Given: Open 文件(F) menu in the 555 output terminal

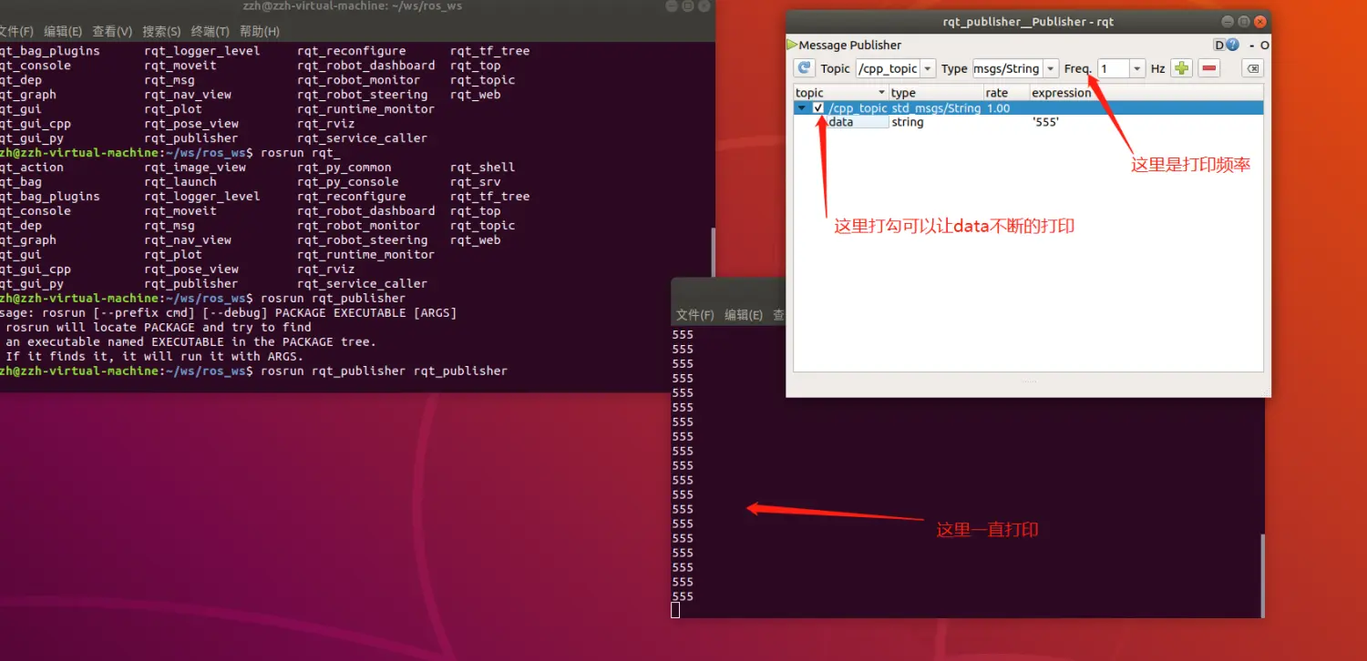Looking at the screenshot, I should click(x=694, y=315).
